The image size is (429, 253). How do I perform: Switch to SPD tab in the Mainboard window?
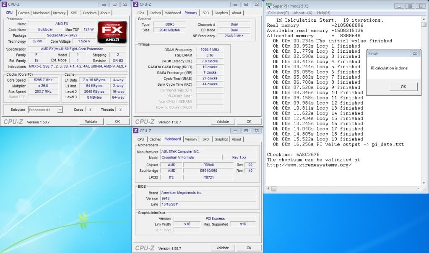click(x=205, y=139)
